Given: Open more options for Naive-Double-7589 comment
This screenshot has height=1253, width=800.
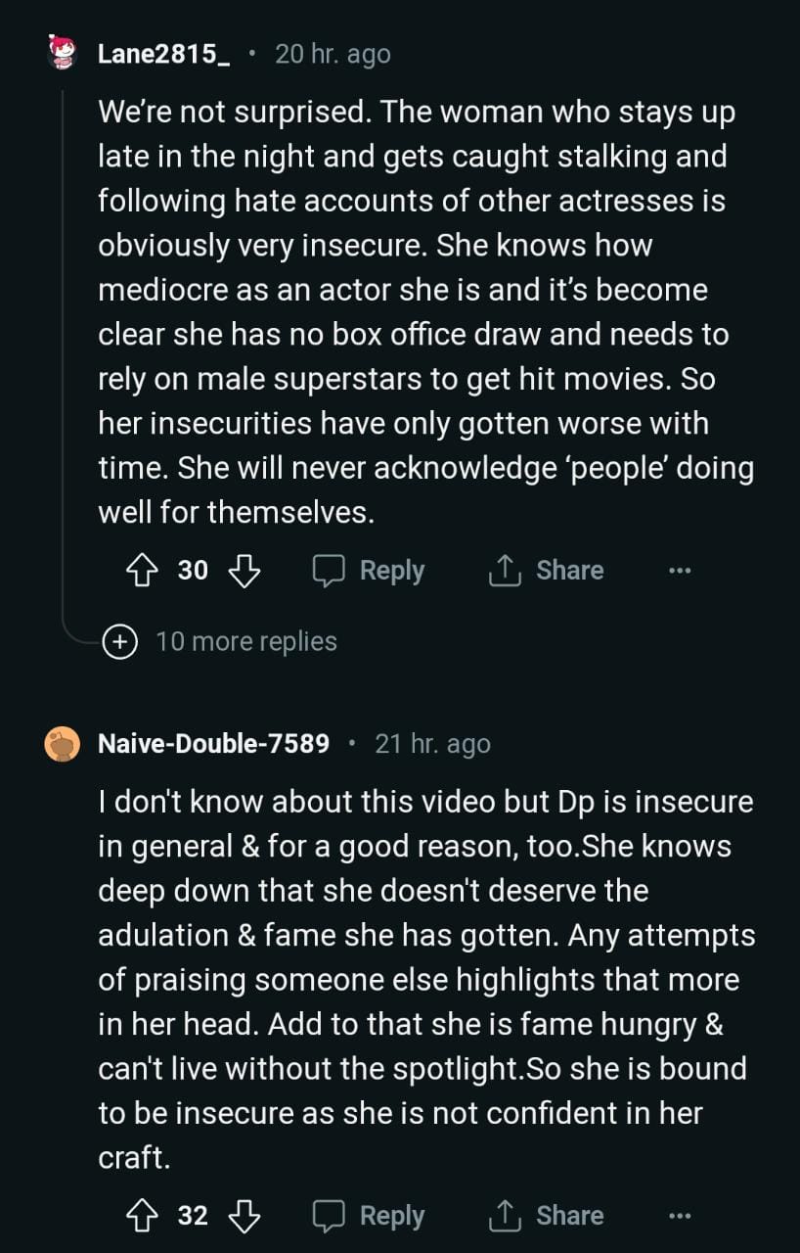Looking at the screenshot, I should click(x=680, y=1215).
